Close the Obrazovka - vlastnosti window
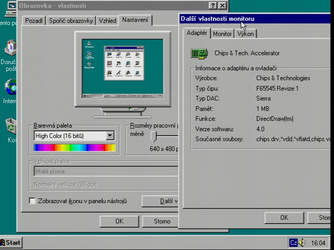 222,6
